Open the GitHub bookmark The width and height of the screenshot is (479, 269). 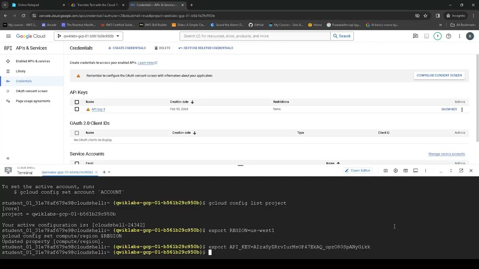256,25
